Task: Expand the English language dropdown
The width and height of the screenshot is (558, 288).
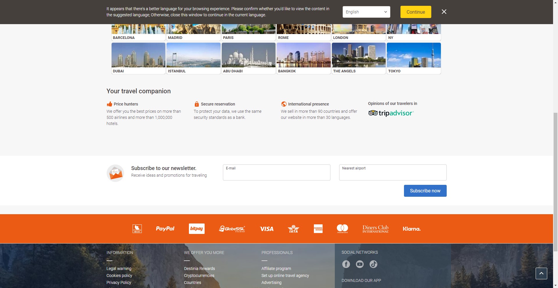Action: [366, 12]
